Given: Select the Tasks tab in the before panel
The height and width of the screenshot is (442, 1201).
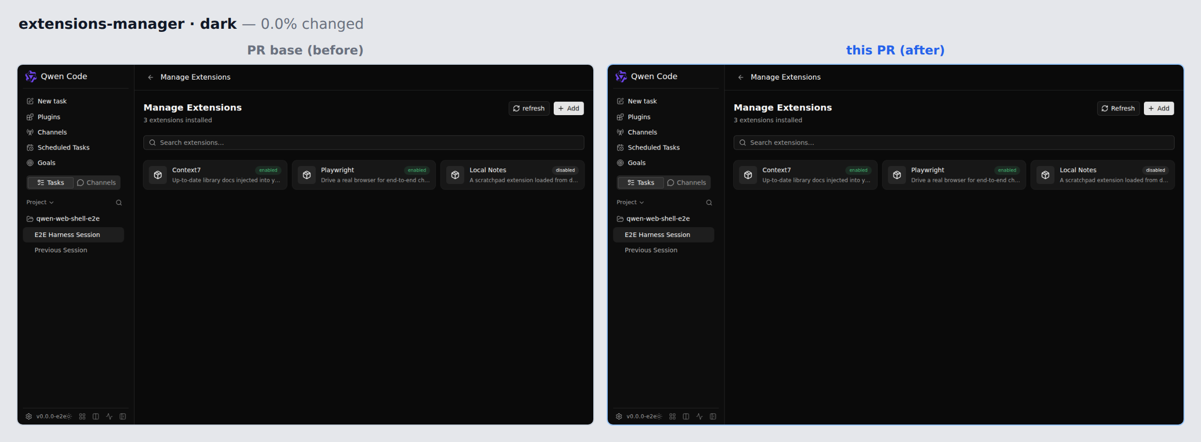Looking at the screenshot, I should click(x=50, y=182).
